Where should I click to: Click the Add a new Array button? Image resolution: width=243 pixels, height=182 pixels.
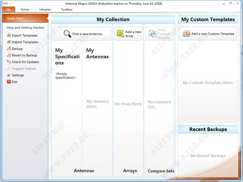(128, 34)
